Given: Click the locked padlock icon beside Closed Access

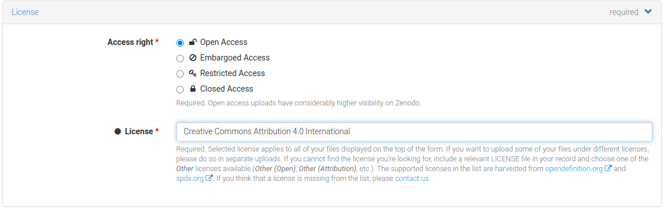Looking at the screenshot, I should click(x=193, y=89).
